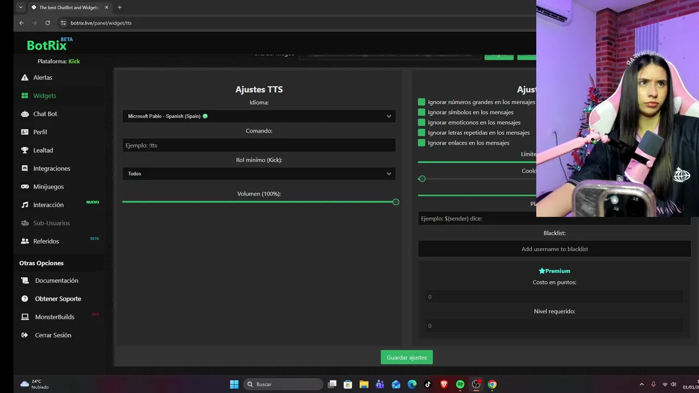Screen dimensions: 699x393
Task: Open OBS Studio from taskbar
Action: point(476,384)
